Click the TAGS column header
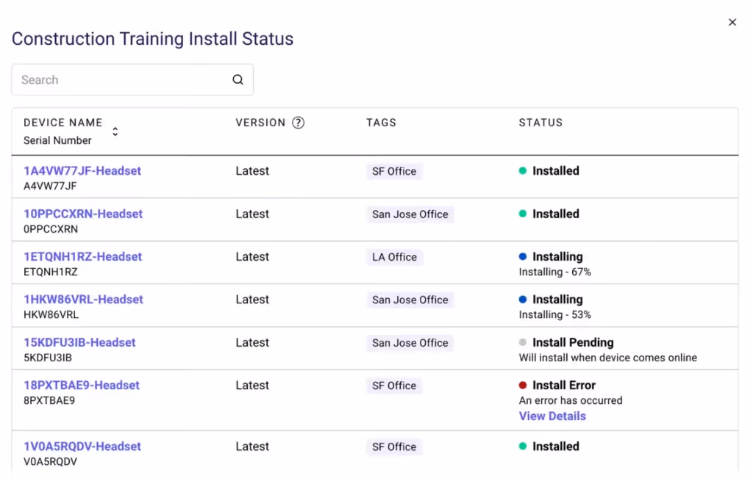753x481 pixels. pyautogui.click(x=382, y=123)
